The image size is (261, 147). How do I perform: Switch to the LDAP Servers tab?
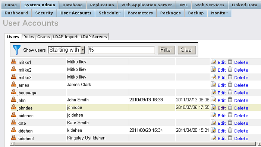click(94, 37)
